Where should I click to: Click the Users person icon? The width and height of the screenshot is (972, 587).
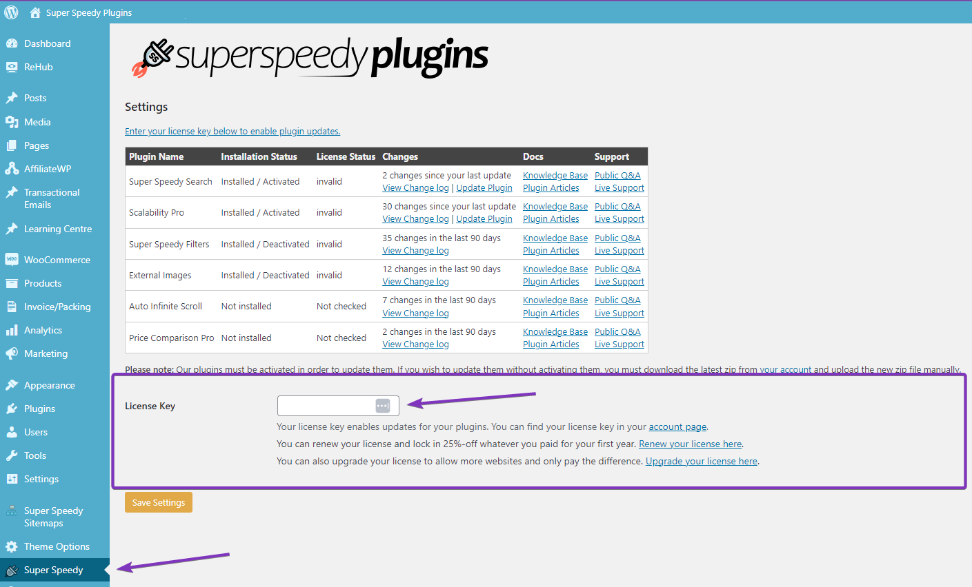tap(12, 432)
